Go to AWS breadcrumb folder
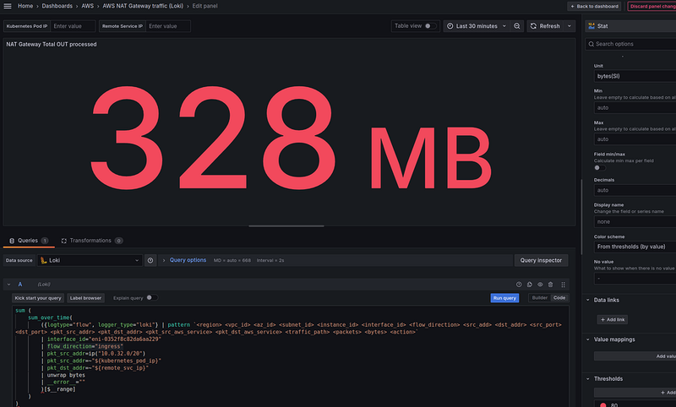This screenshot has height=407, width=676. point(88,6)
